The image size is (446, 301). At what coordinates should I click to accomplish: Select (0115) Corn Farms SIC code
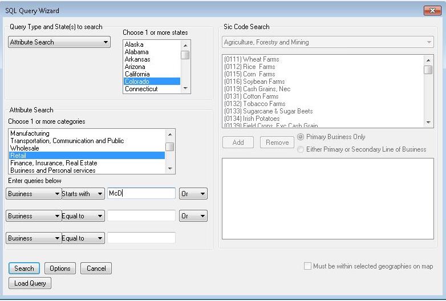(x=250, y=74)
